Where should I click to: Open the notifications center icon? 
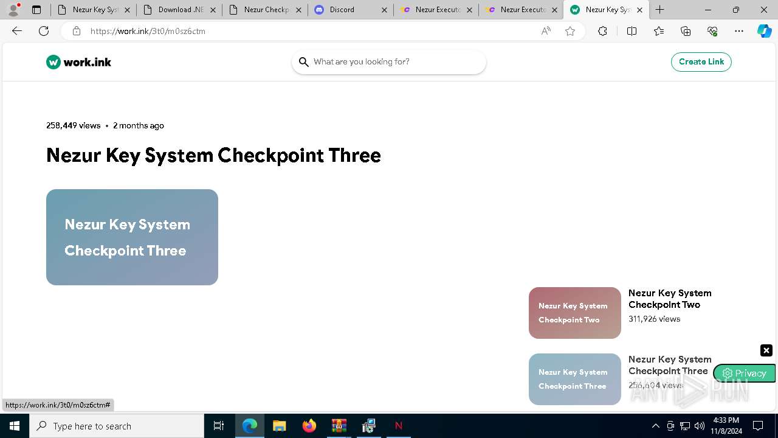pyautogui.click(x=758, y=426)
